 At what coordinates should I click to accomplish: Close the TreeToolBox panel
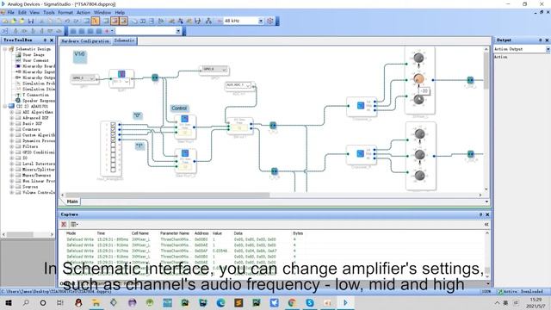pyautogui.click(x=52, y=40)
